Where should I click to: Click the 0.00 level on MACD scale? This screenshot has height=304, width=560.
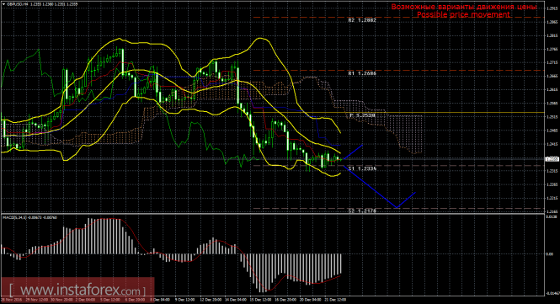(551, 254)
